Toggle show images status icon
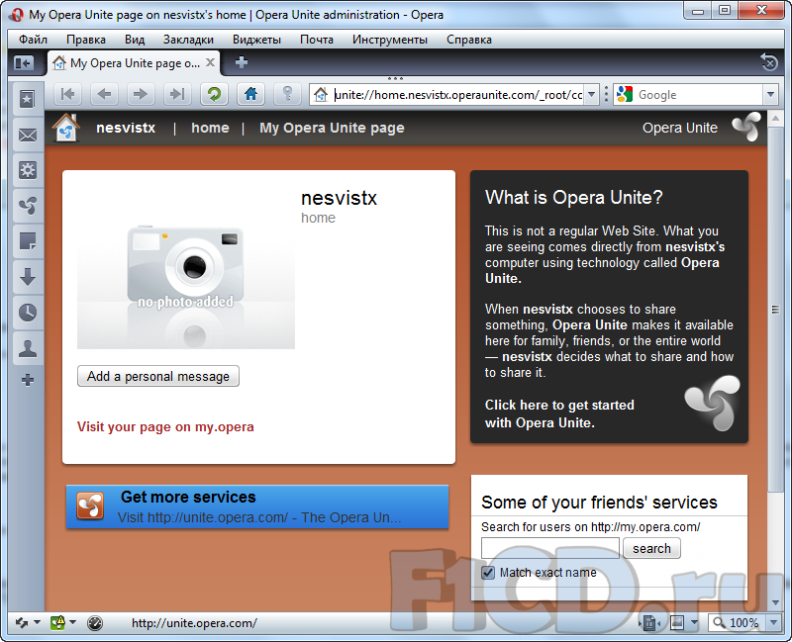 (x=677, y=623)
